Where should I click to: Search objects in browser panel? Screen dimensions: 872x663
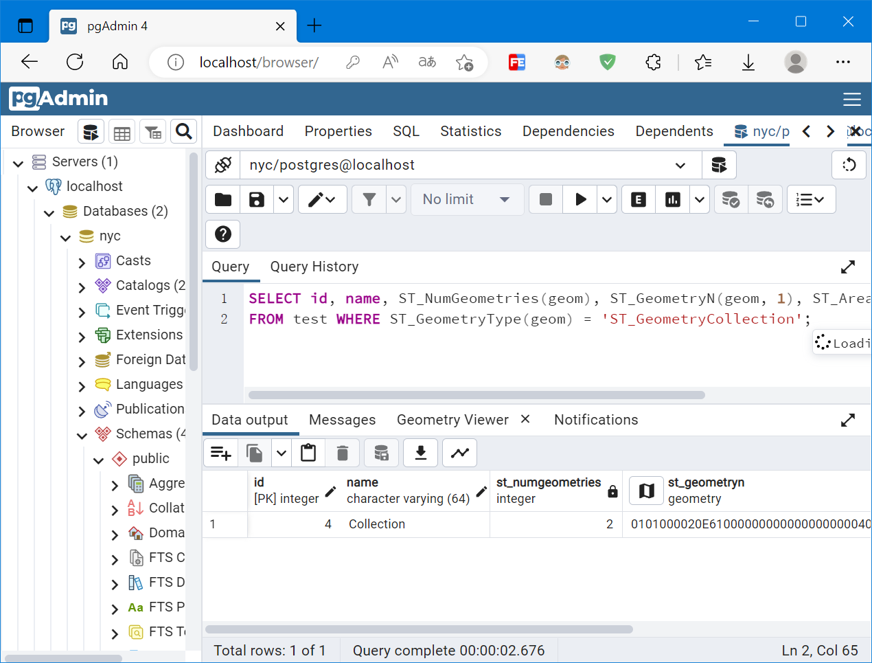(x=184, y=132)
